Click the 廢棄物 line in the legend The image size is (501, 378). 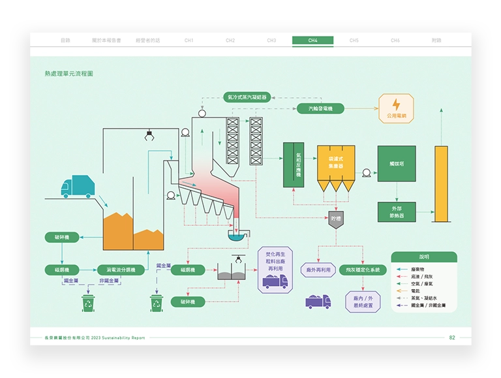tap(424, 269)
